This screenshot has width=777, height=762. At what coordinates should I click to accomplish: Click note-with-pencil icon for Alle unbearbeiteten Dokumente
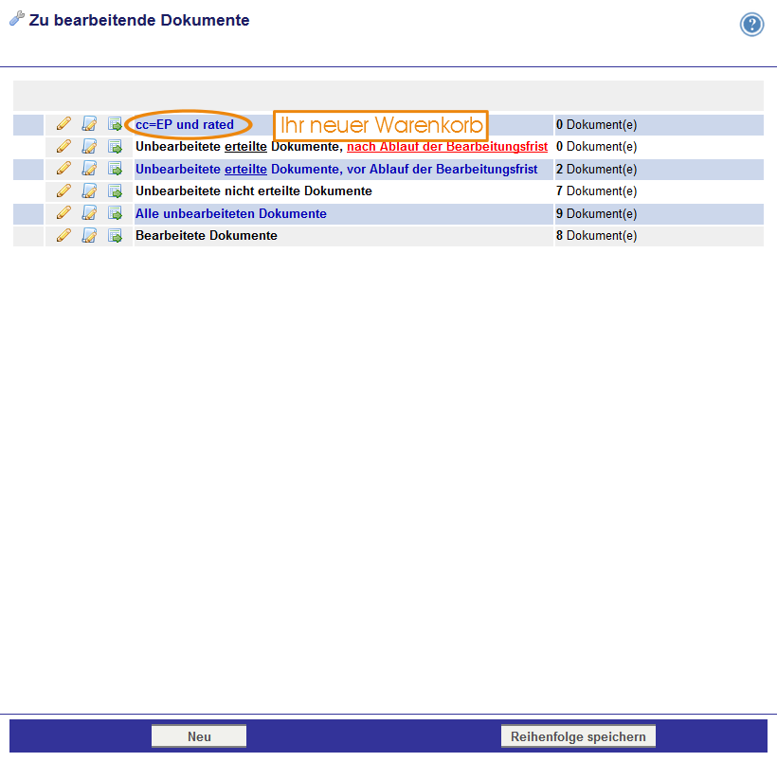click(89, 212)
